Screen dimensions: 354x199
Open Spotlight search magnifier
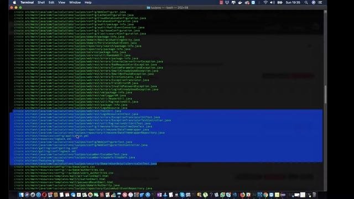coord(306,2)
